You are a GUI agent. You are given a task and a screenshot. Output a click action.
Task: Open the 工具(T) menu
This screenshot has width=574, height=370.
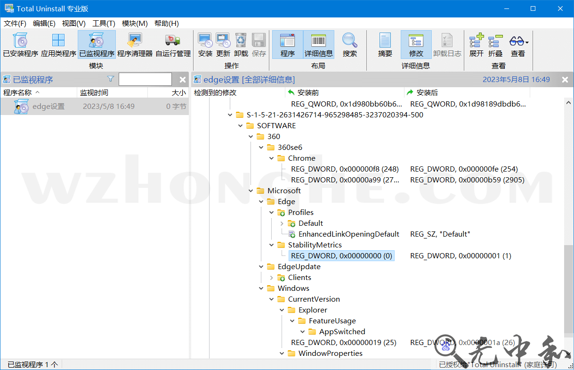[x=103, y=23]
